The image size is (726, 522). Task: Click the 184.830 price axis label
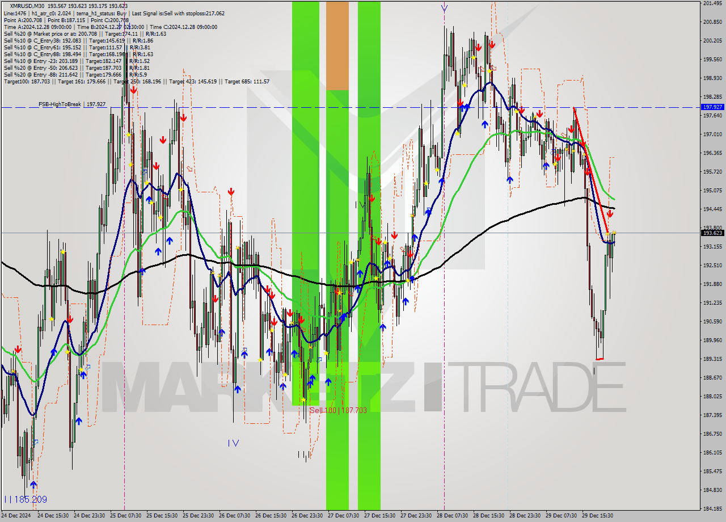pyautogui.click(x=713, y=490)
